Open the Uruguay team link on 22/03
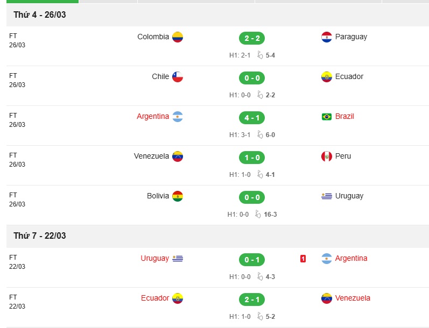Viewport: 429px width, 328px height. [x=154, y=258]
